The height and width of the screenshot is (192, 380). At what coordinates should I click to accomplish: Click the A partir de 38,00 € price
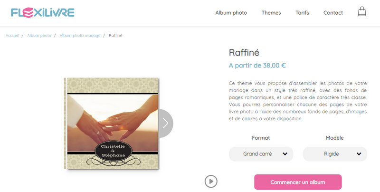click(257, 66)
